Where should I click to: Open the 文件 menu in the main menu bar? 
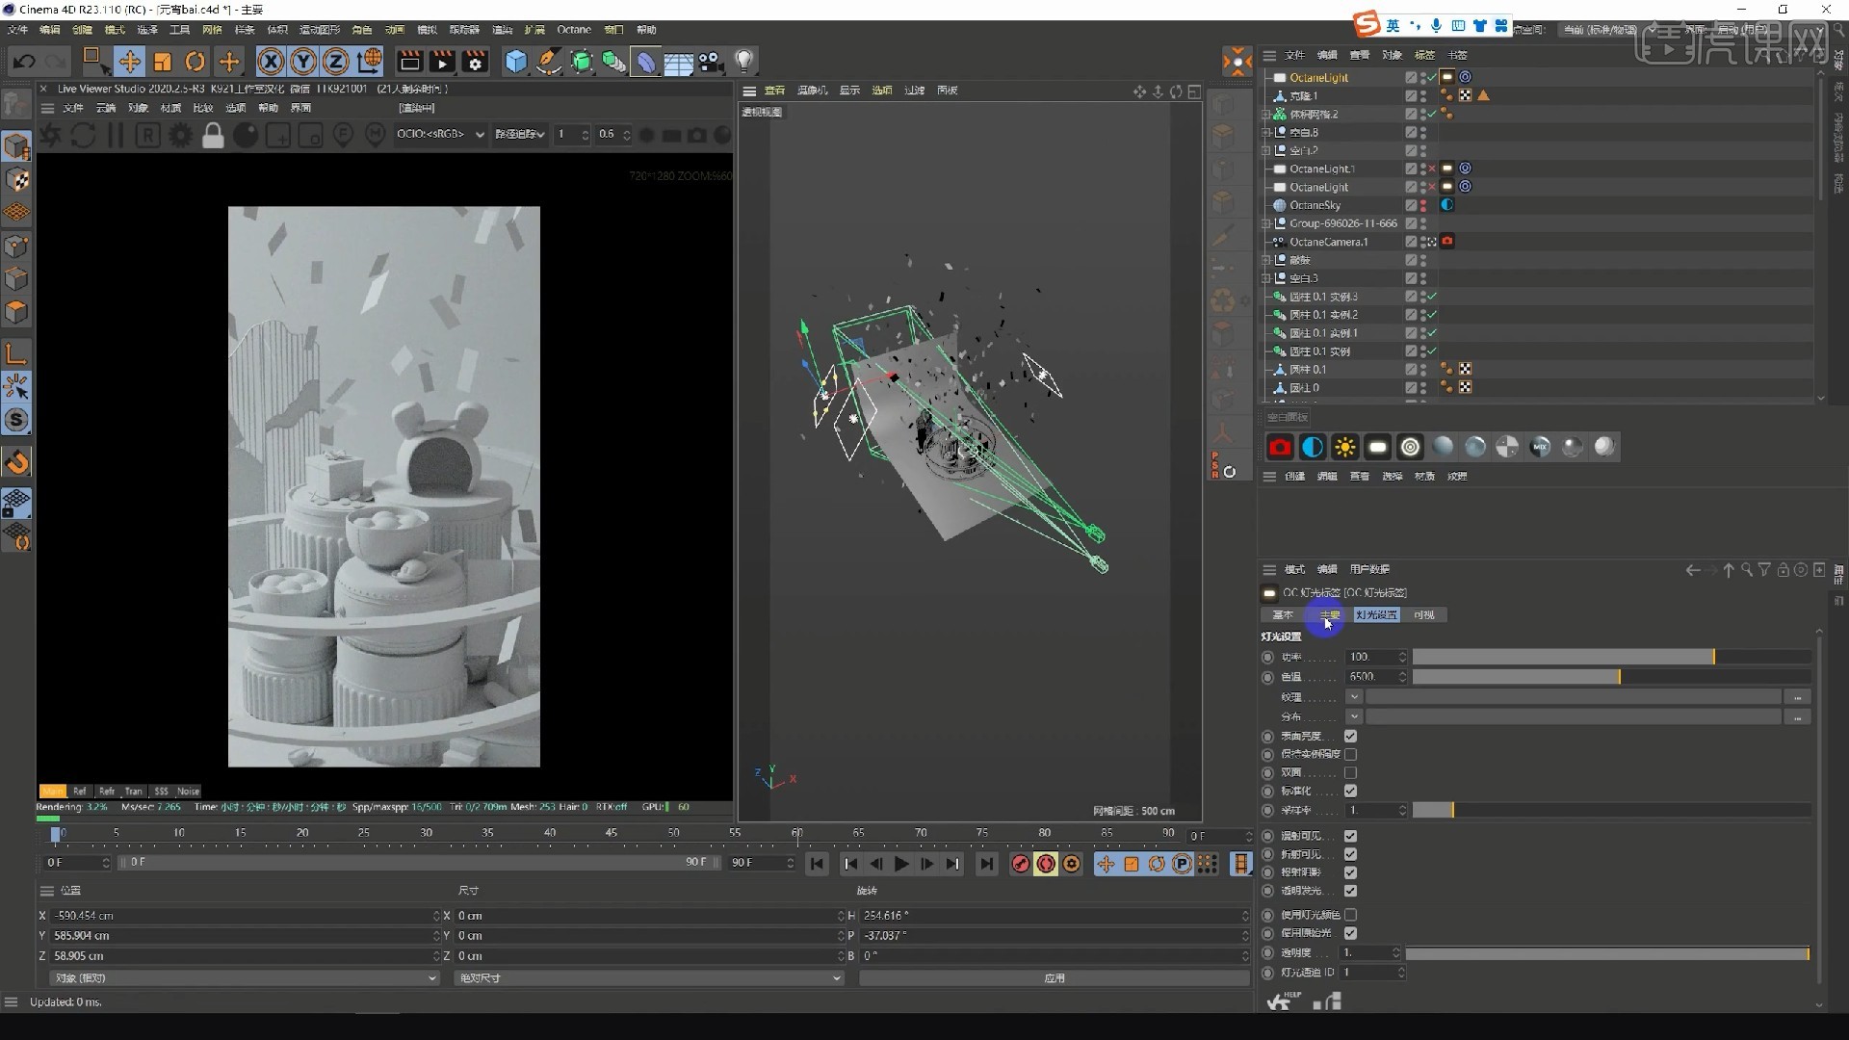[17, 30]
